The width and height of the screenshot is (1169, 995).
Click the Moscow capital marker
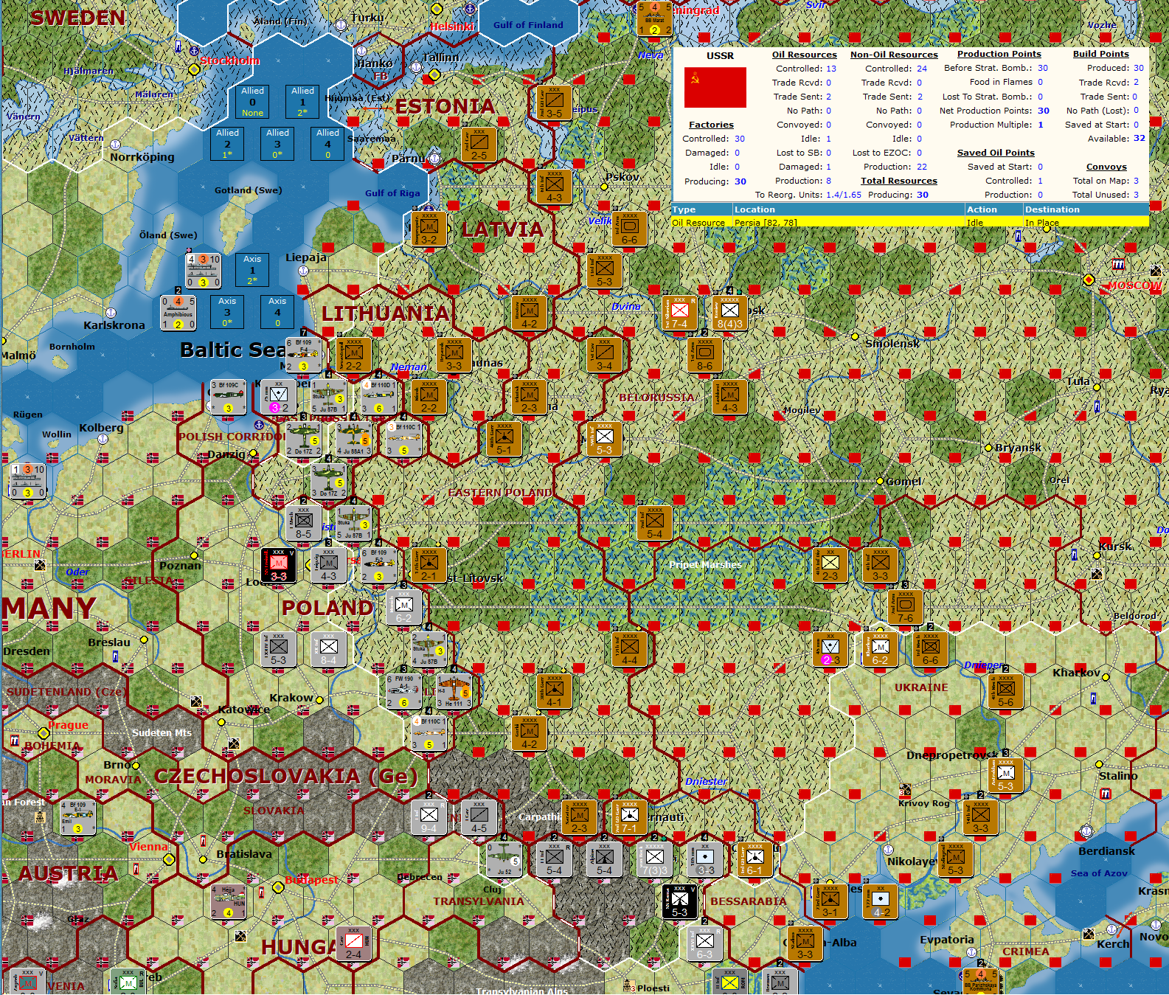1089,280
